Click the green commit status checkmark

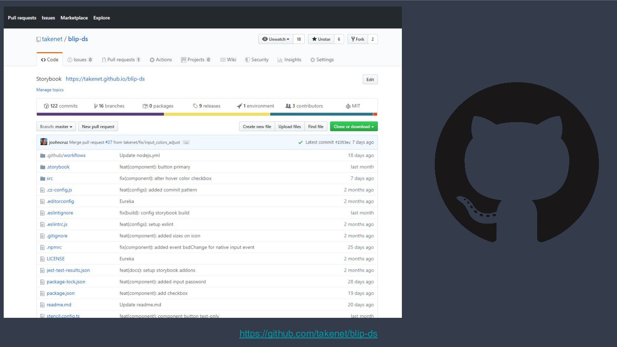(x=300, y=142)
